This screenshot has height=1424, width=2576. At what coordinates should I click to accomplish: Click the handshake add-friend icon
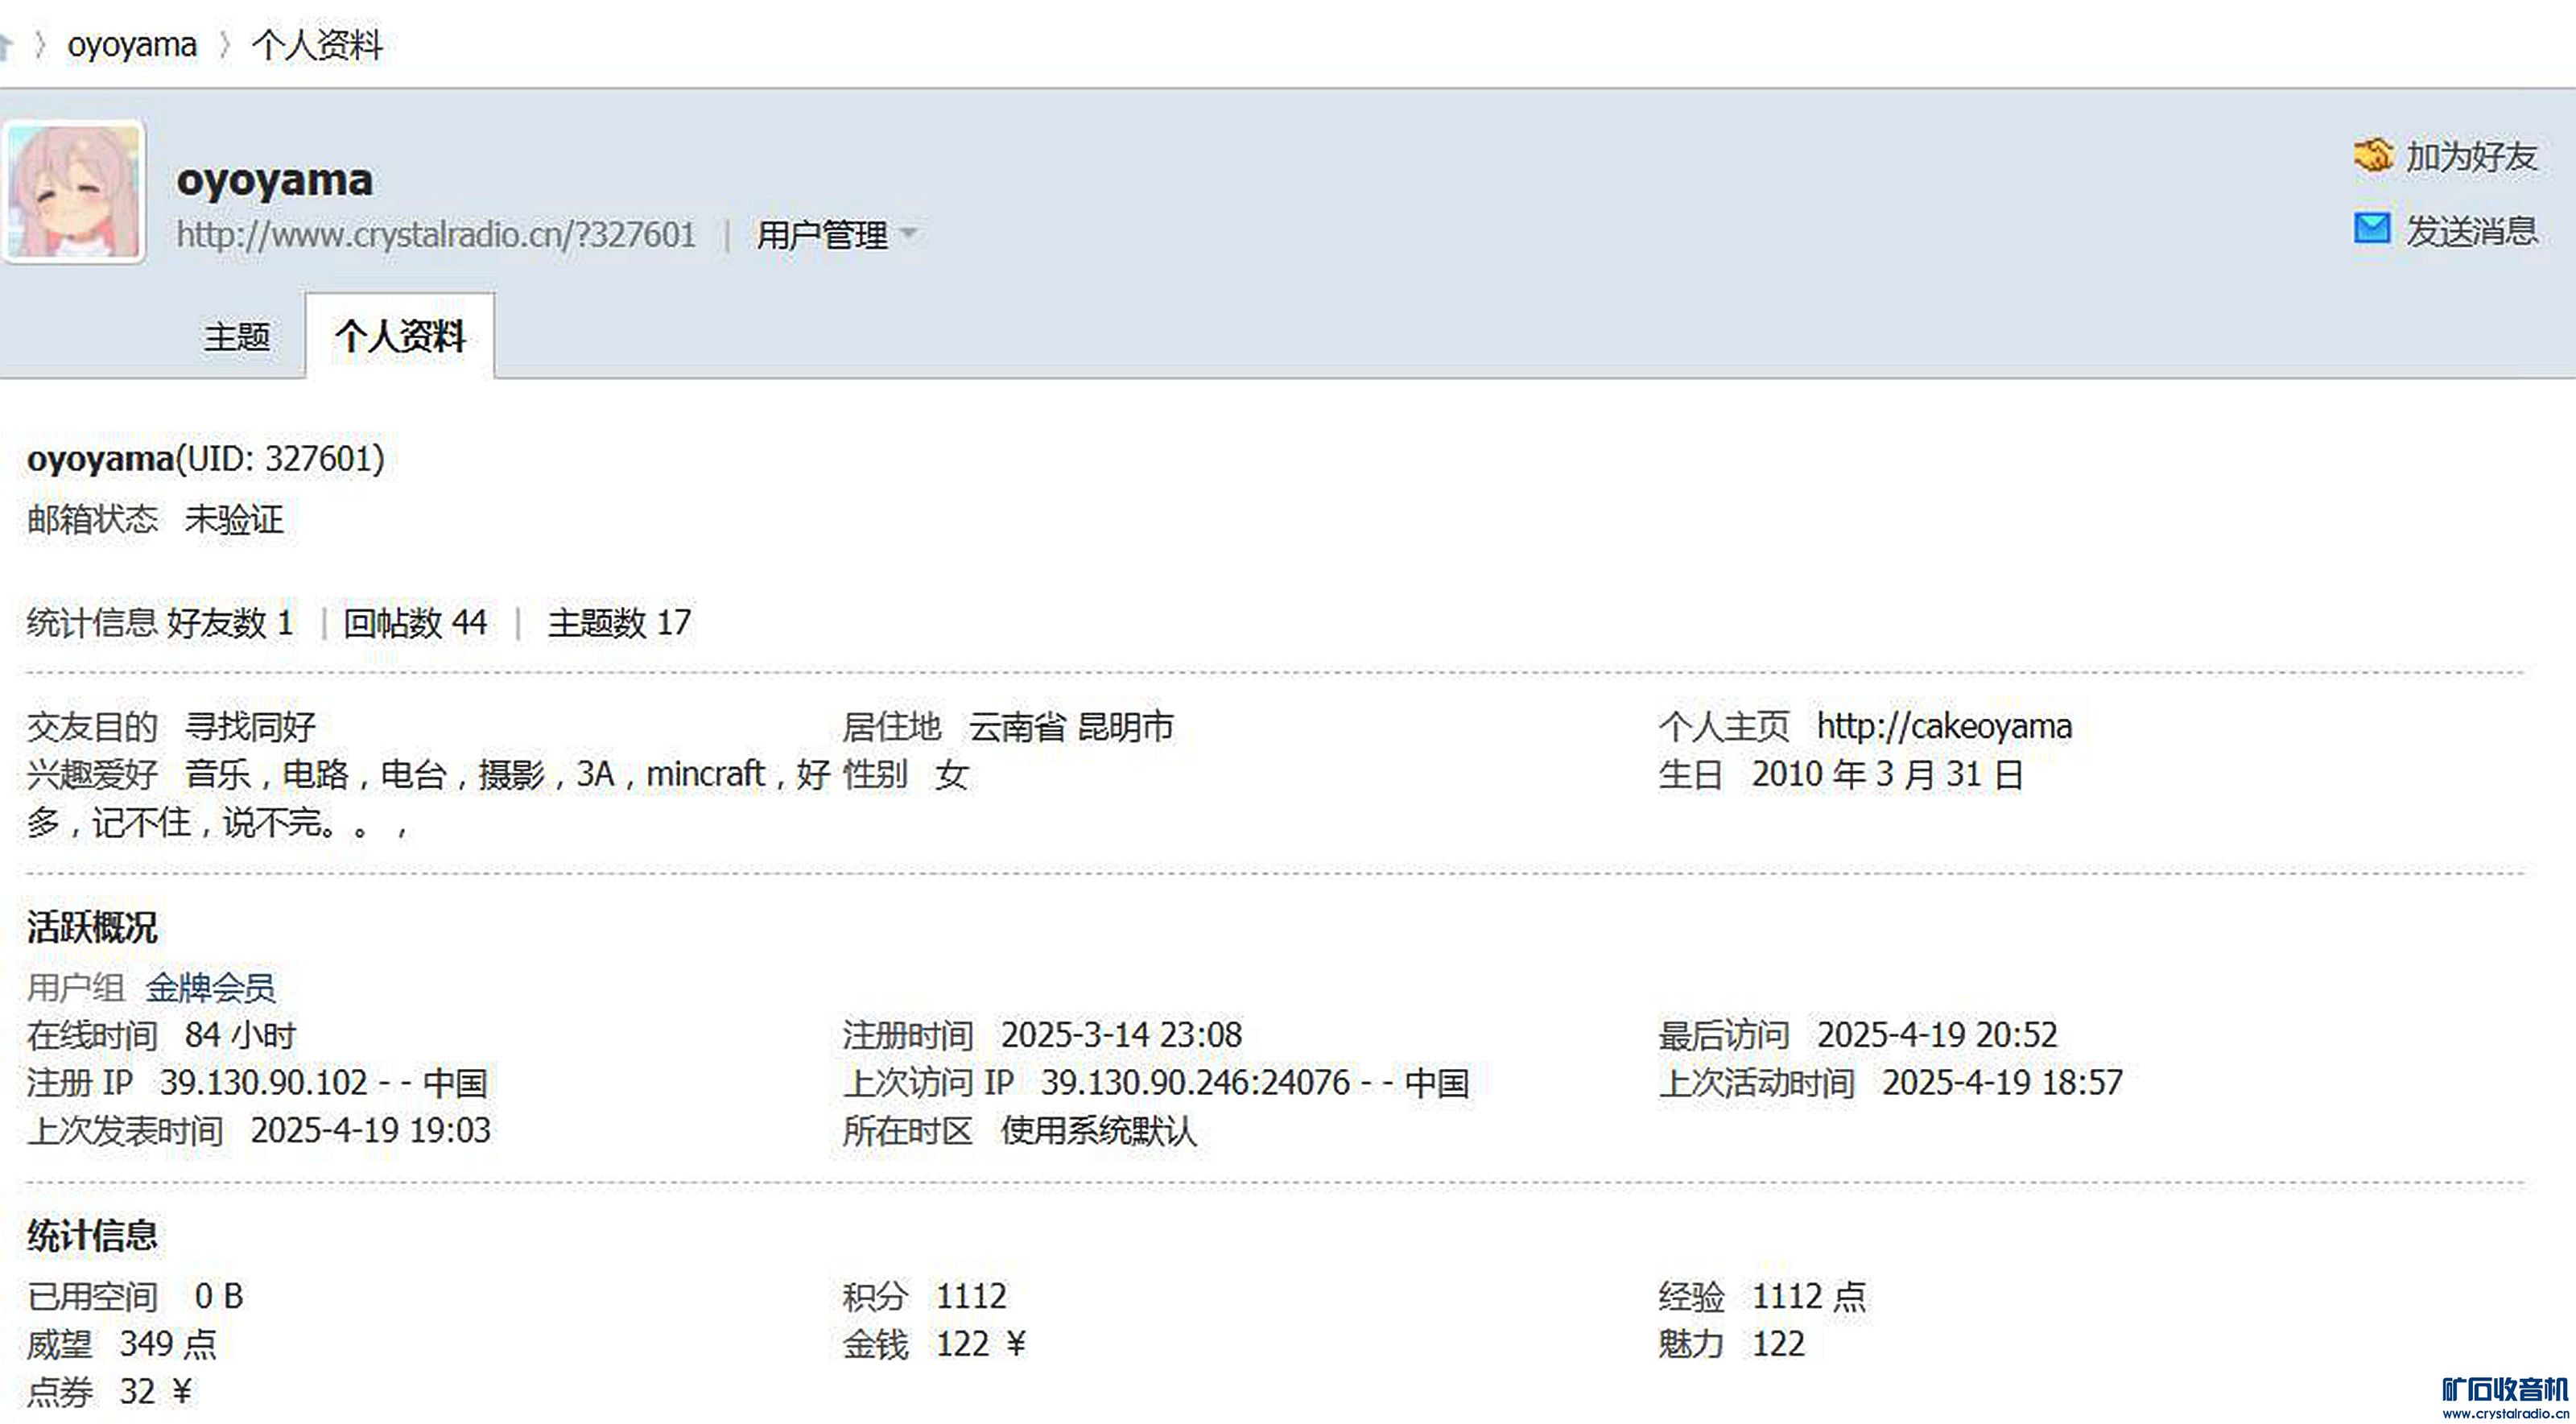point(2372,156)
